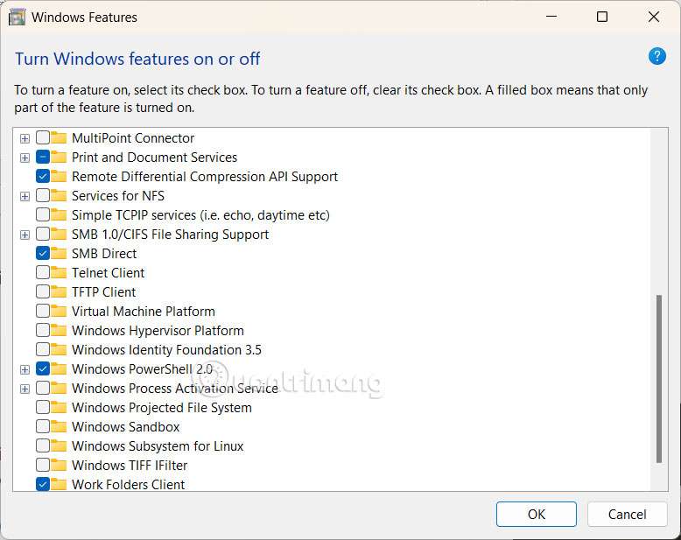Click the Print and Document Services folder icon
Image resolution: width=681 pixels, height=540 pixels.
coord(59,158)
